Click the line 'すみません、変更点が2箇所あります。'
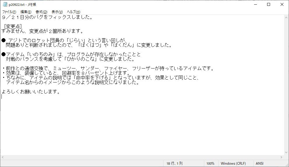This screenshot has width=289, height=167. tap(43, 31)
